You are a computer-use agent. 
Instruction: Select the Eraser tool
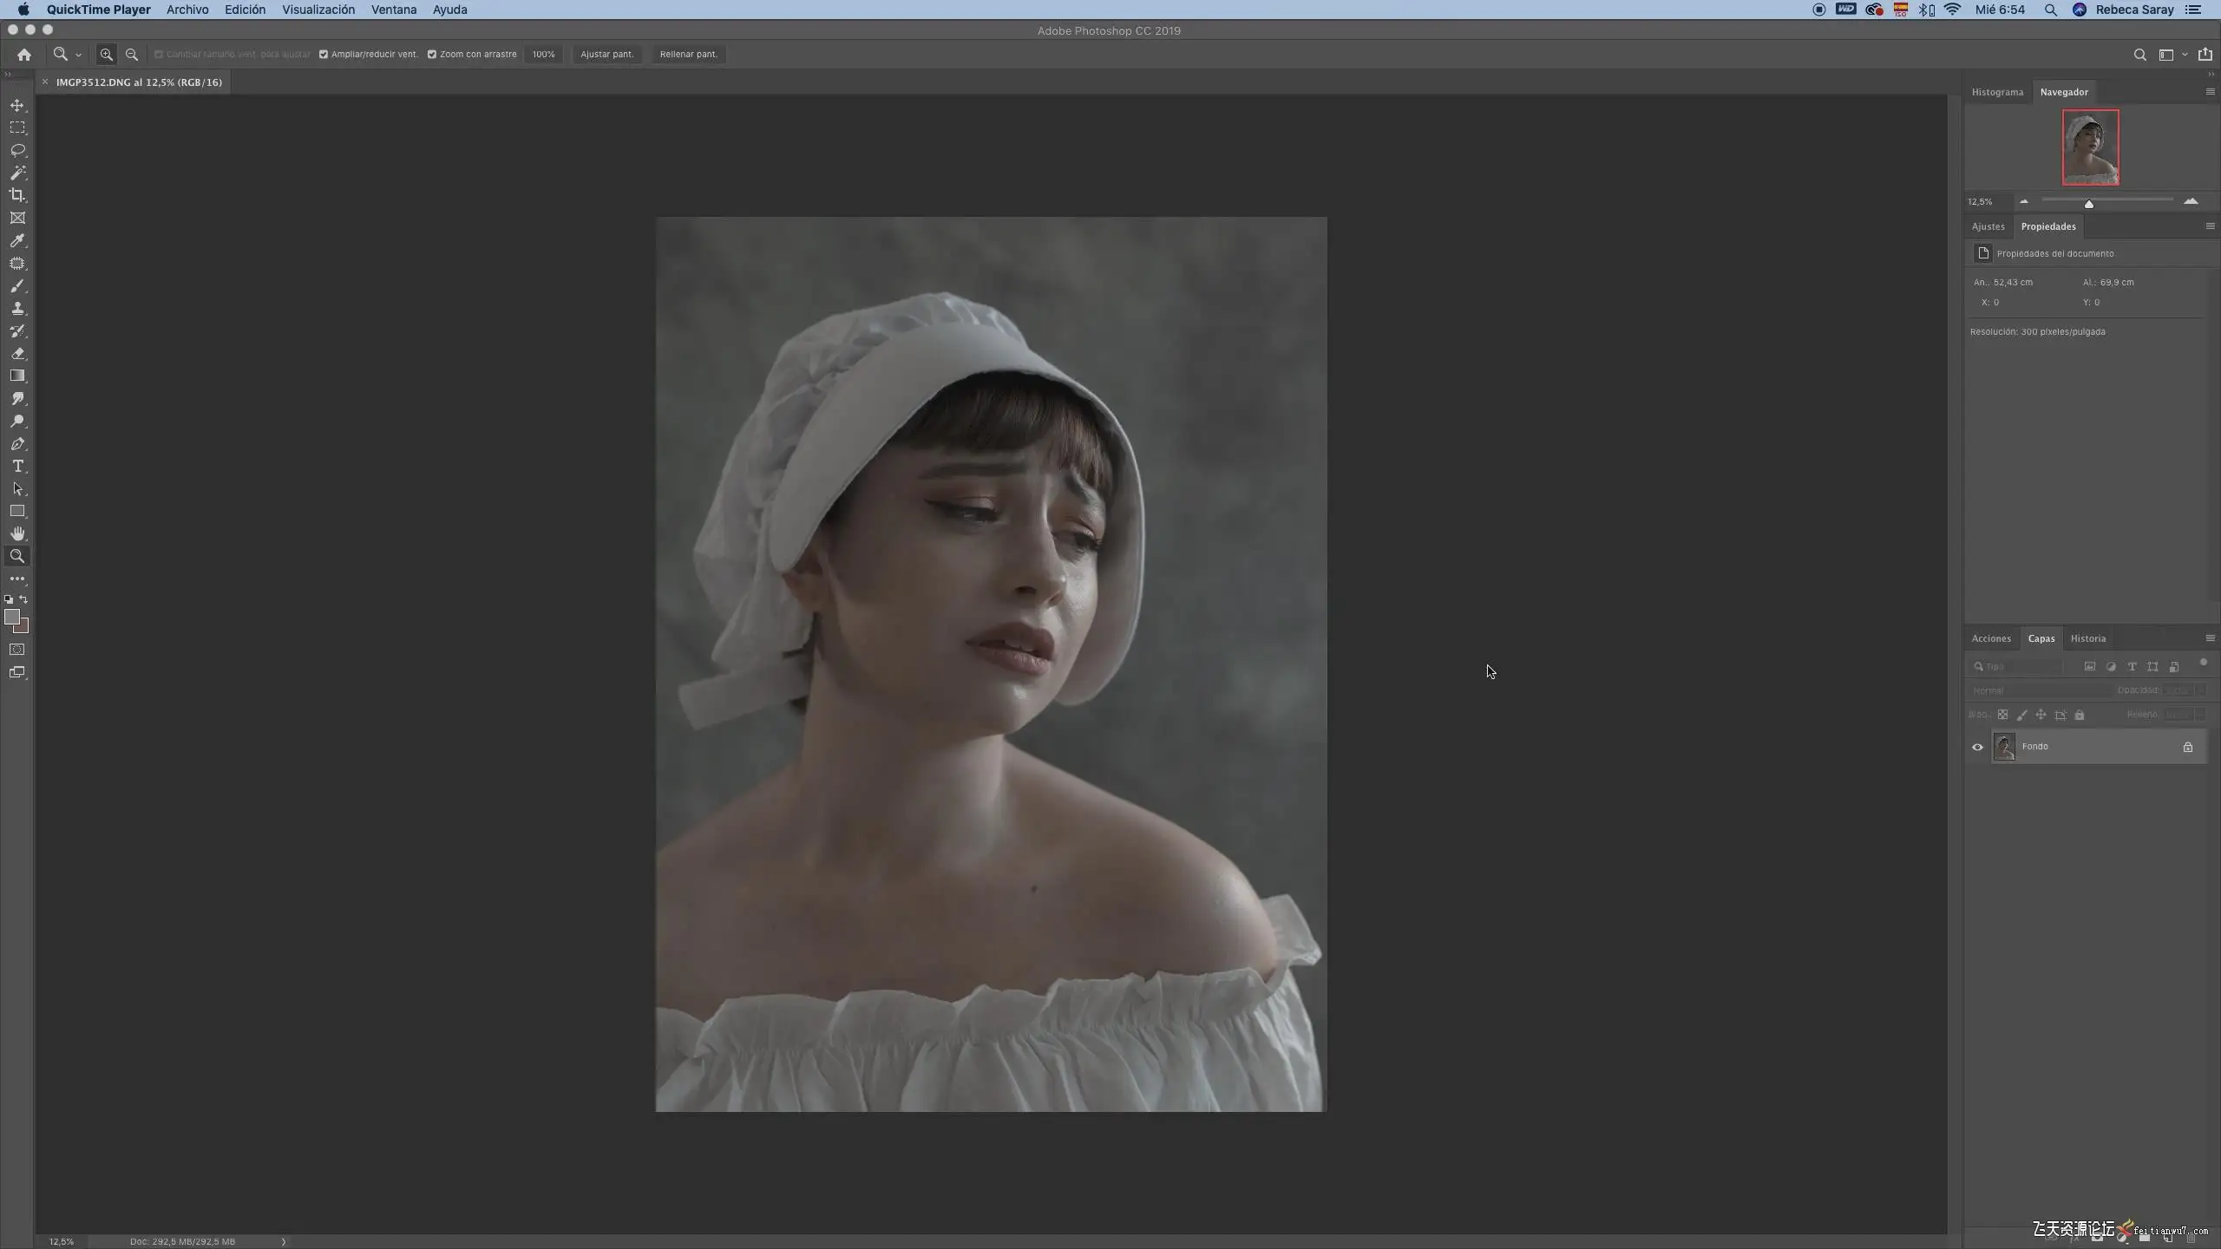17,354
